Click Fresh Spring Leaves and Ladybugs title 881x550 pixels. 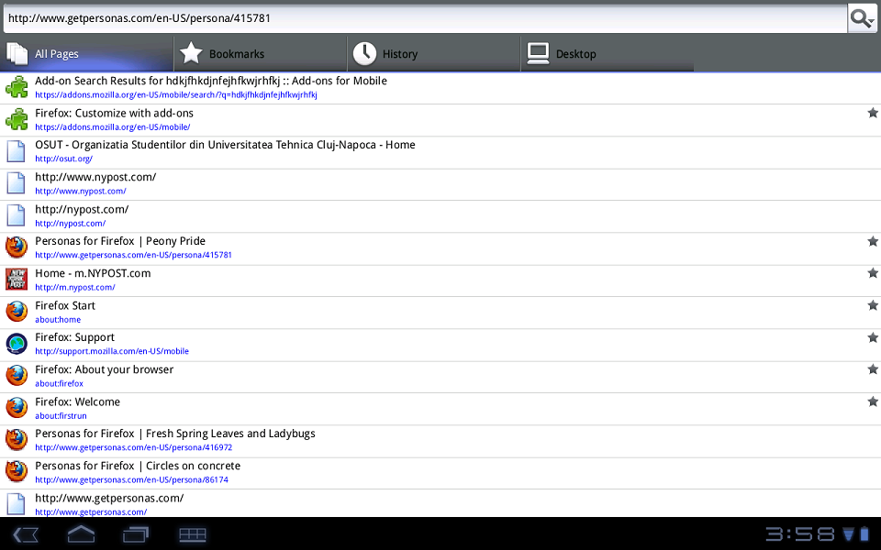tap(230, 434)
